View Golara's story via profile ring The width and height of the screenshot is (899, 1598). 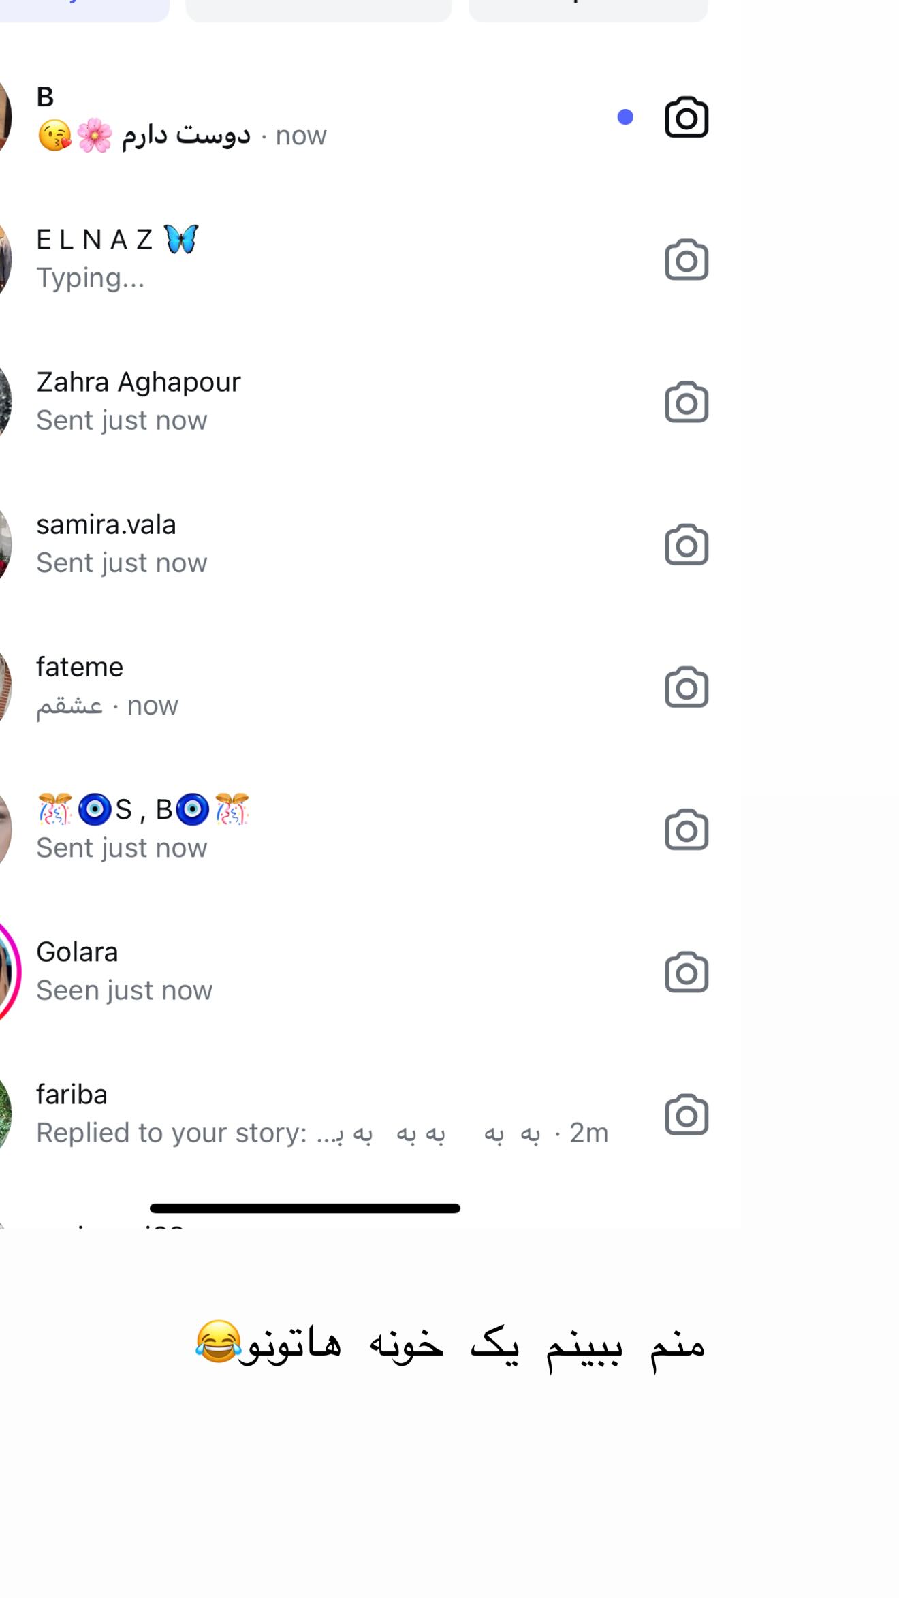9,972
